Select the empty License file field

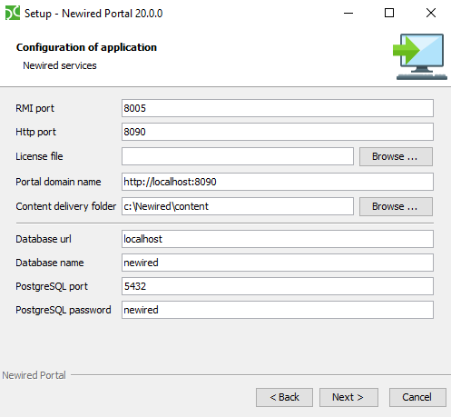point(238,156)
